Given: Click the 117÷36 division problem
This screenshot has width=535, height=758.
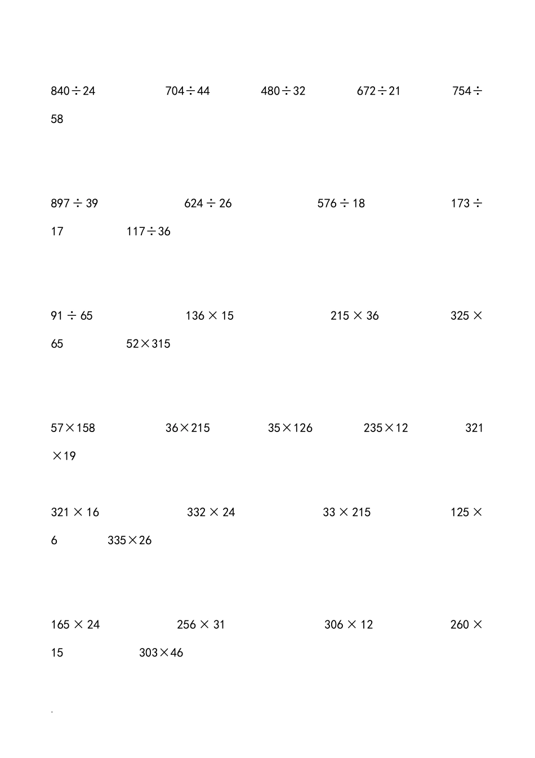Looking at the screenshot, I should [149, 231].
